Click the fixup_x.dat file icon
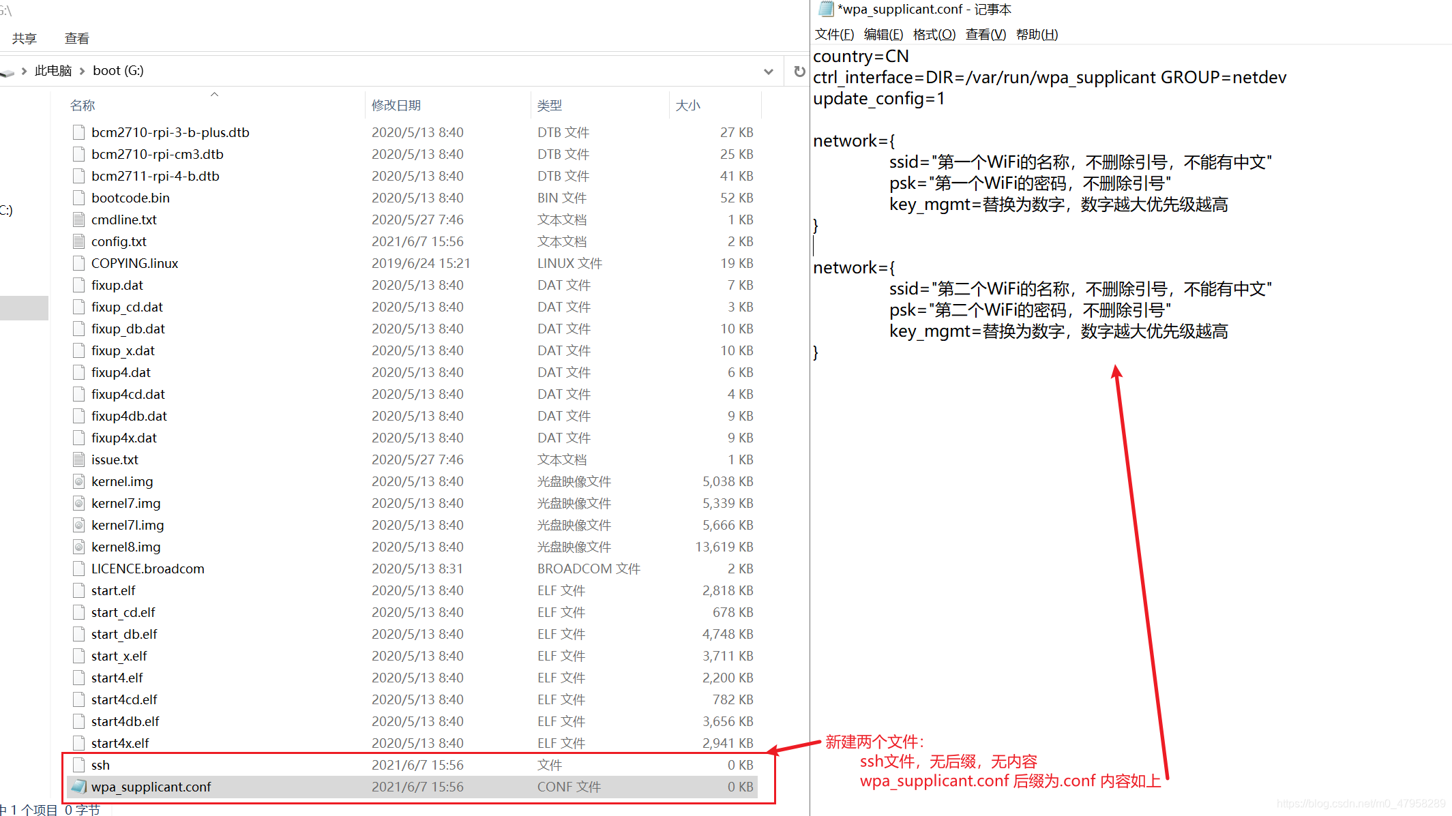1452x816 pixels. (79, 350)
